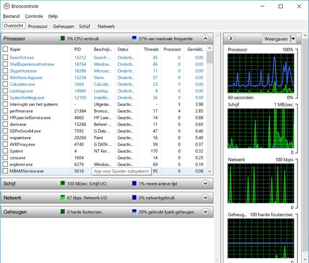The width and height of the screenshot is (309, 263).
Task: Click the process list scrollbar down arrow
Action: [210, 172]
